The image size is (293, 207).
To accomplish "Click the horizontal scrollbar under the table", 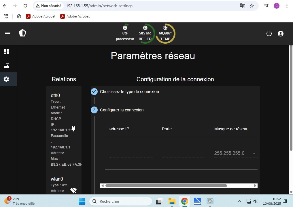I will pos(166,185).
